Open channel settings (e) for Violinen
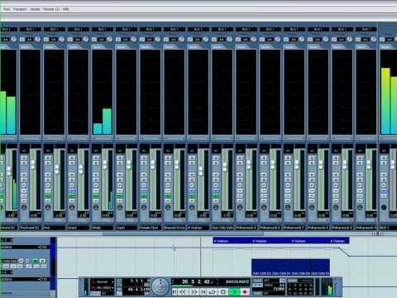 (x=192, y=185)
